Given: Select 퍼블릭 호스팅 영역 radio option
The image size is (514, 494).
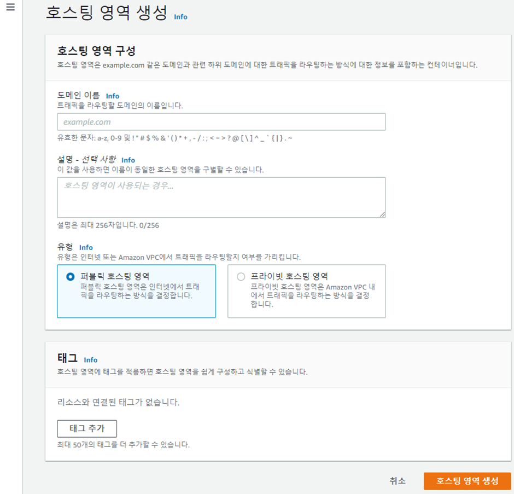Looking at the screenshot, I should click(x=71, y=276).
